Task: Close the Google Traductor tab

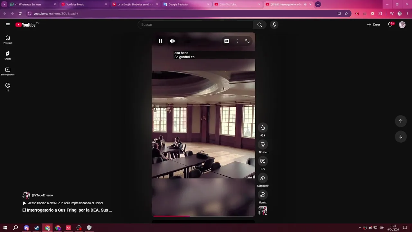Action: [x=208, y=5]
